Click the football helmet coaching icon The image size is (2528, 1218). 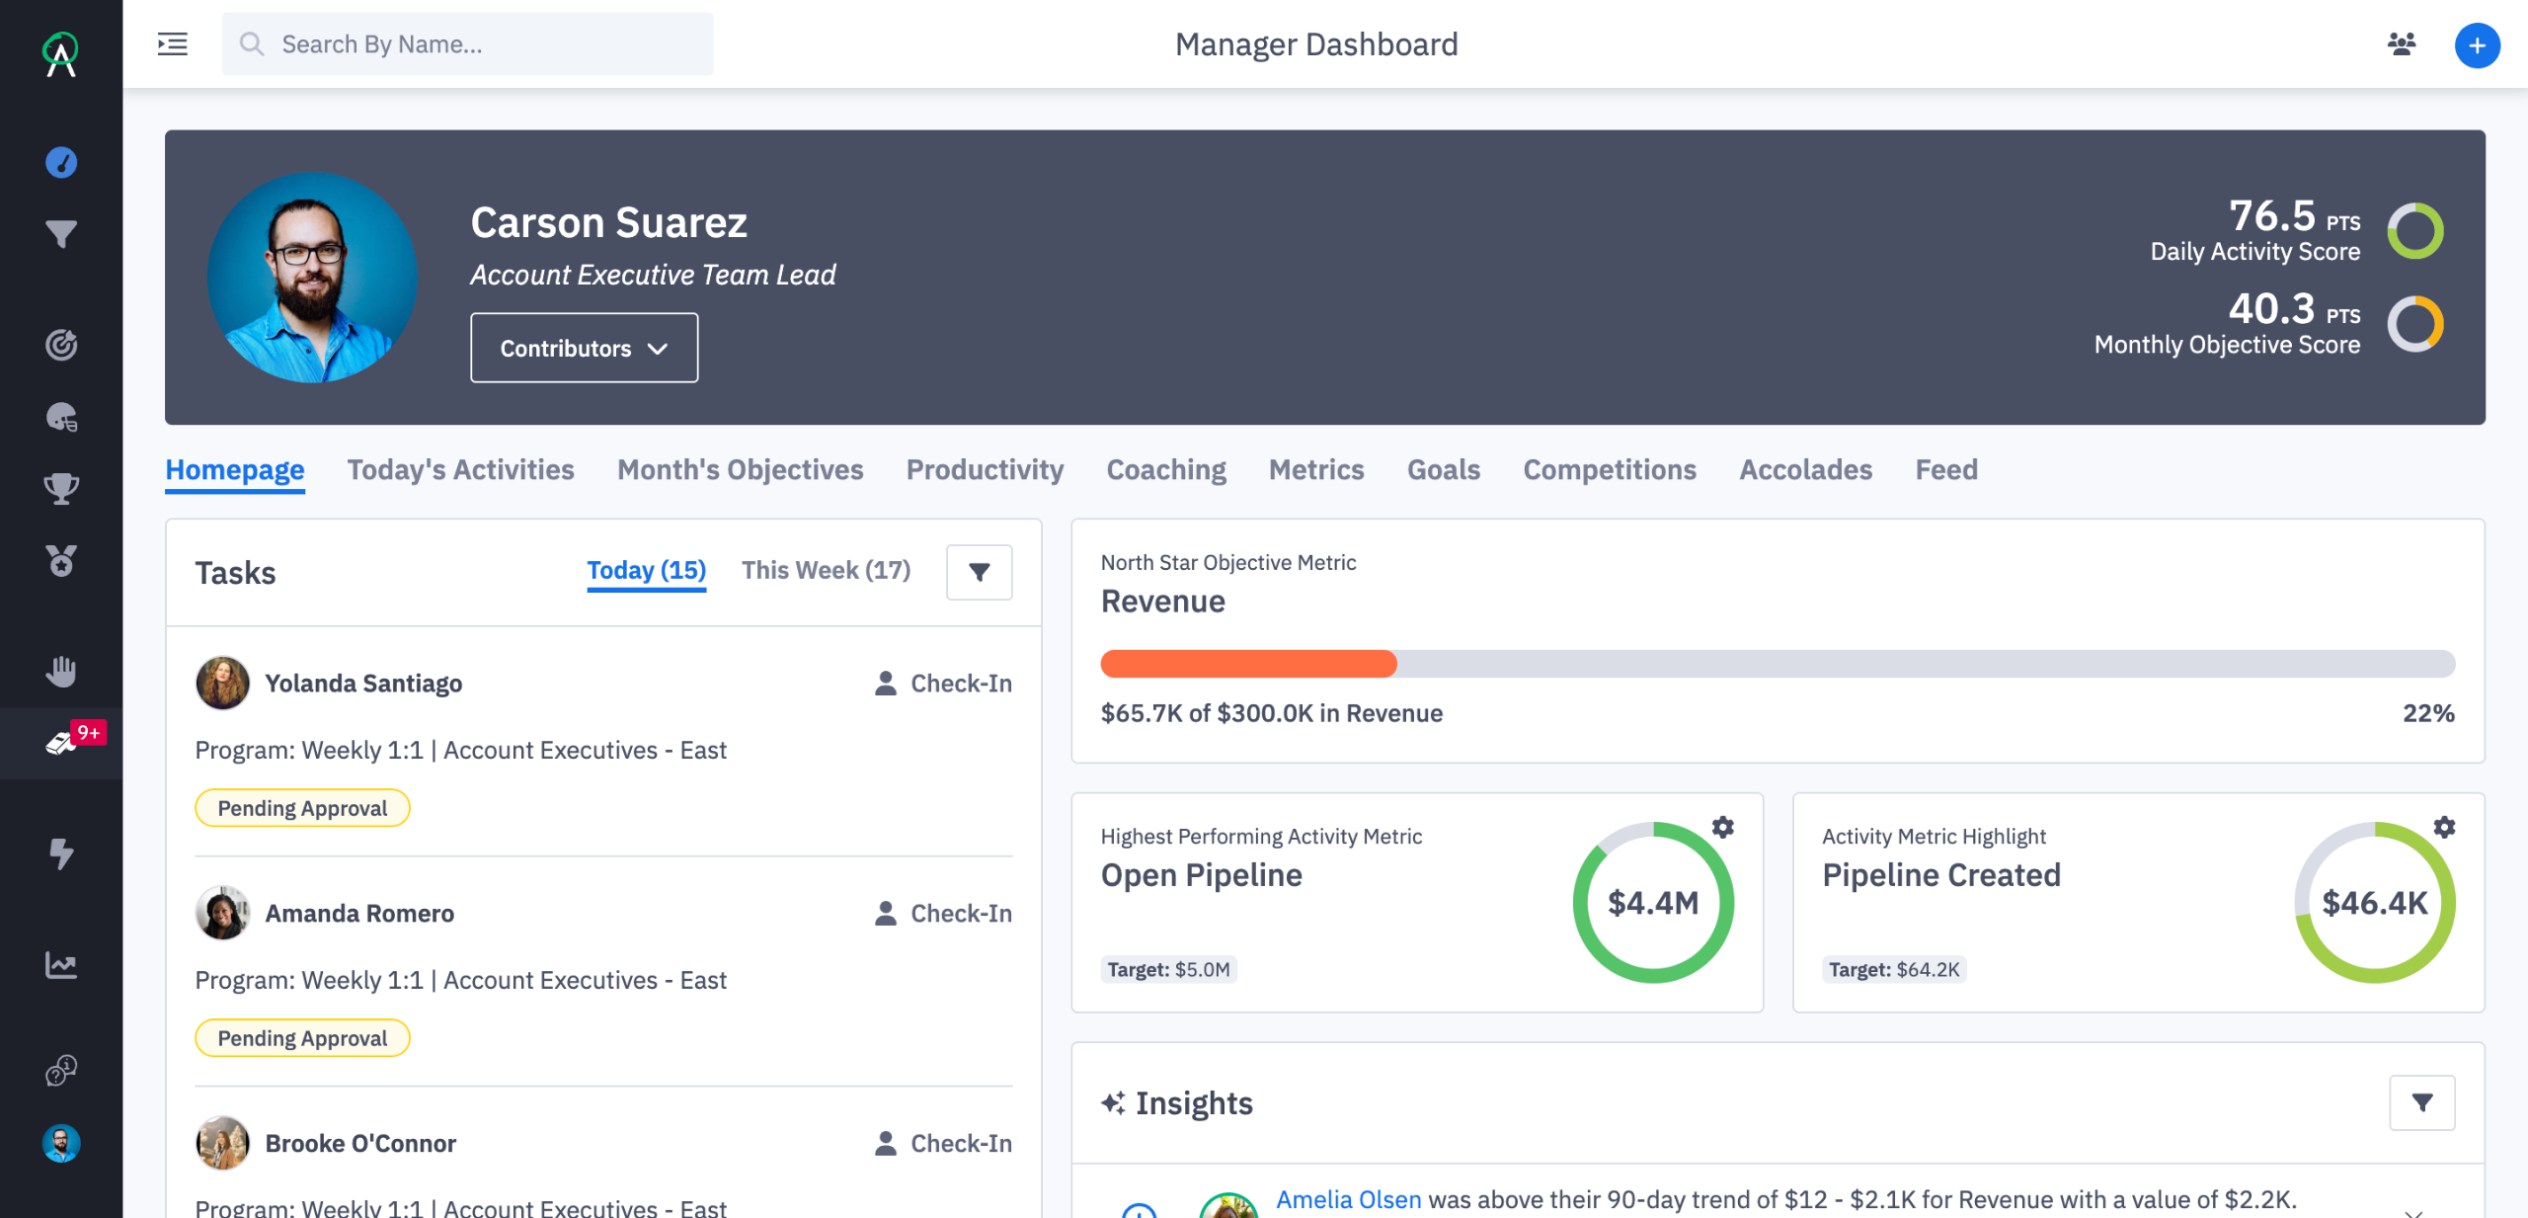[61, 418]
